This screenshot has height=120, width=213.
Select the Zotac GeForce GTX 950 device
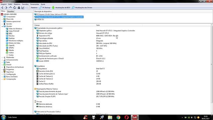pos(50,14)
